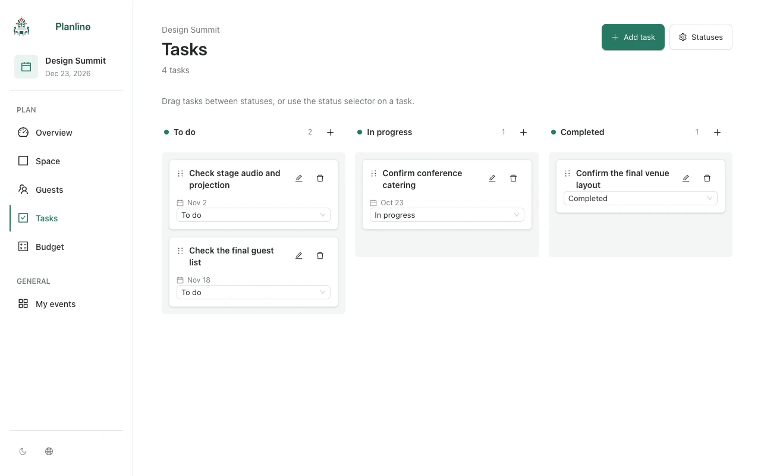Edit the 'Check stage audio and projection' task
This screenshot has width=761, height=476.
coord(299,178)
